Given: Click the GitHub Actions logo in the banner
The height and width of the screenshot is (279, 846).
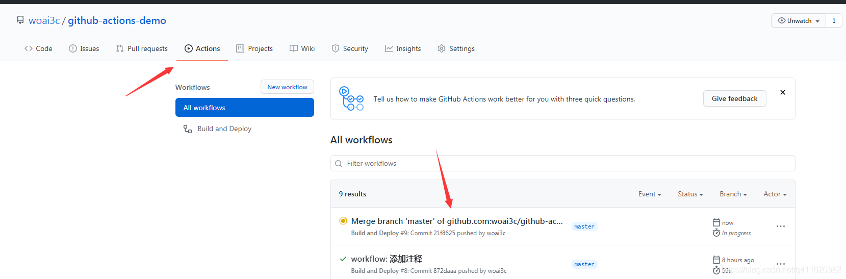Looking at the screenshot, I should click(x=351, y=98).
